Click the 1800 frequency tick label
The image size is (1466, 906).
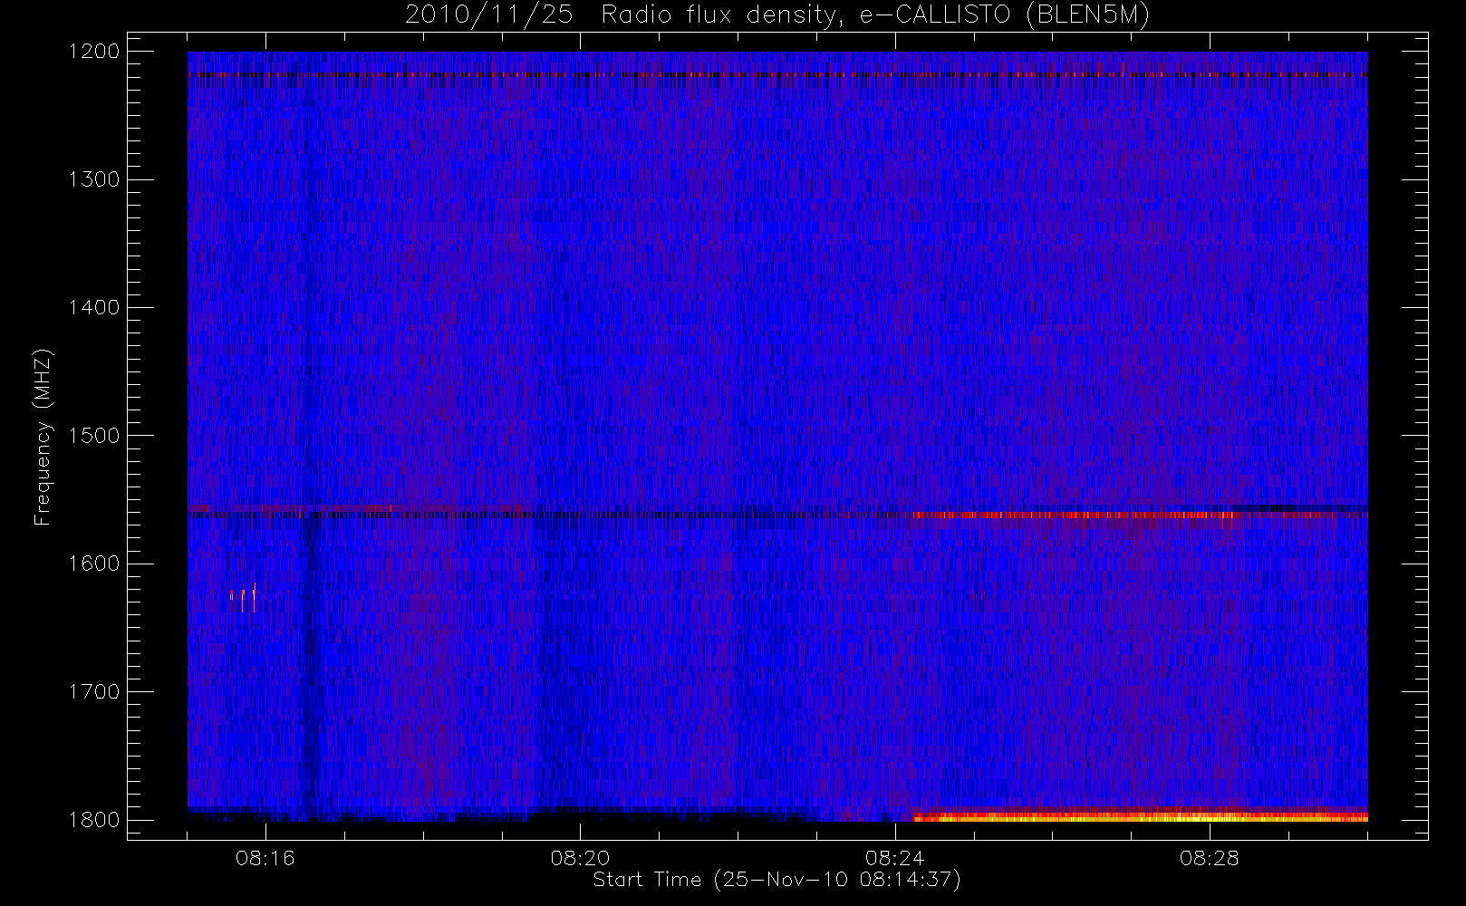[x=94, y=820]
